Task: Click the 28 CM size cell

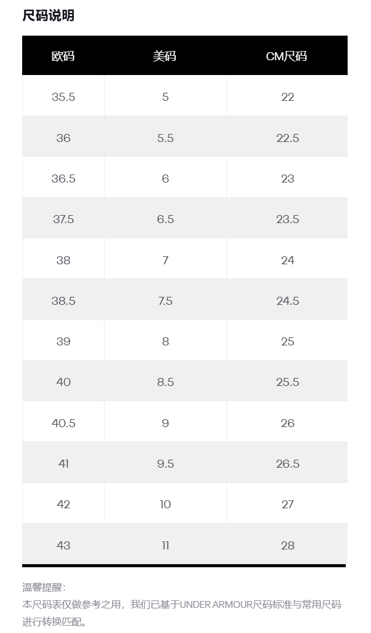Action: tap(287, 545)
